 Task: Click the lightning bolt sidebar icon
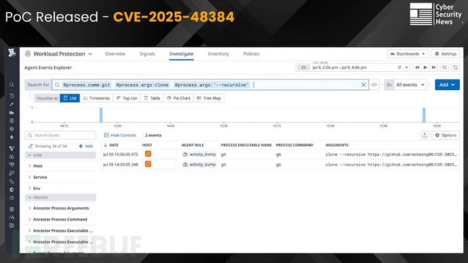tap(12, 137)
